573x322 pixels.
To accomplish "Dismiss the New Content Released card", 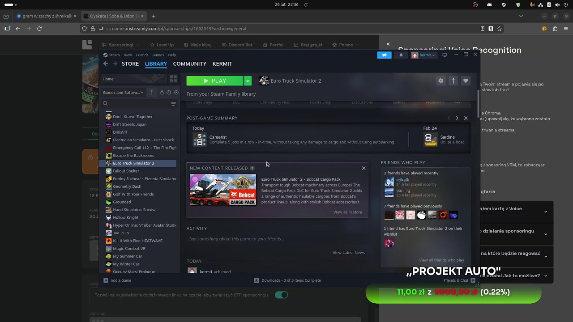I will (363, 168).
